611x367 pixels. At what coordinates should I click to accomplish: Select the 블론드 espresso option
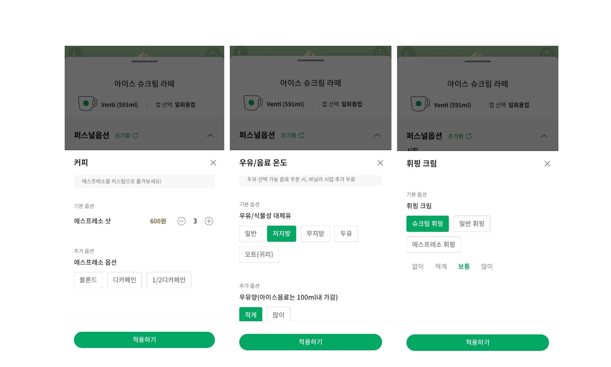click(x=88, y=280)
